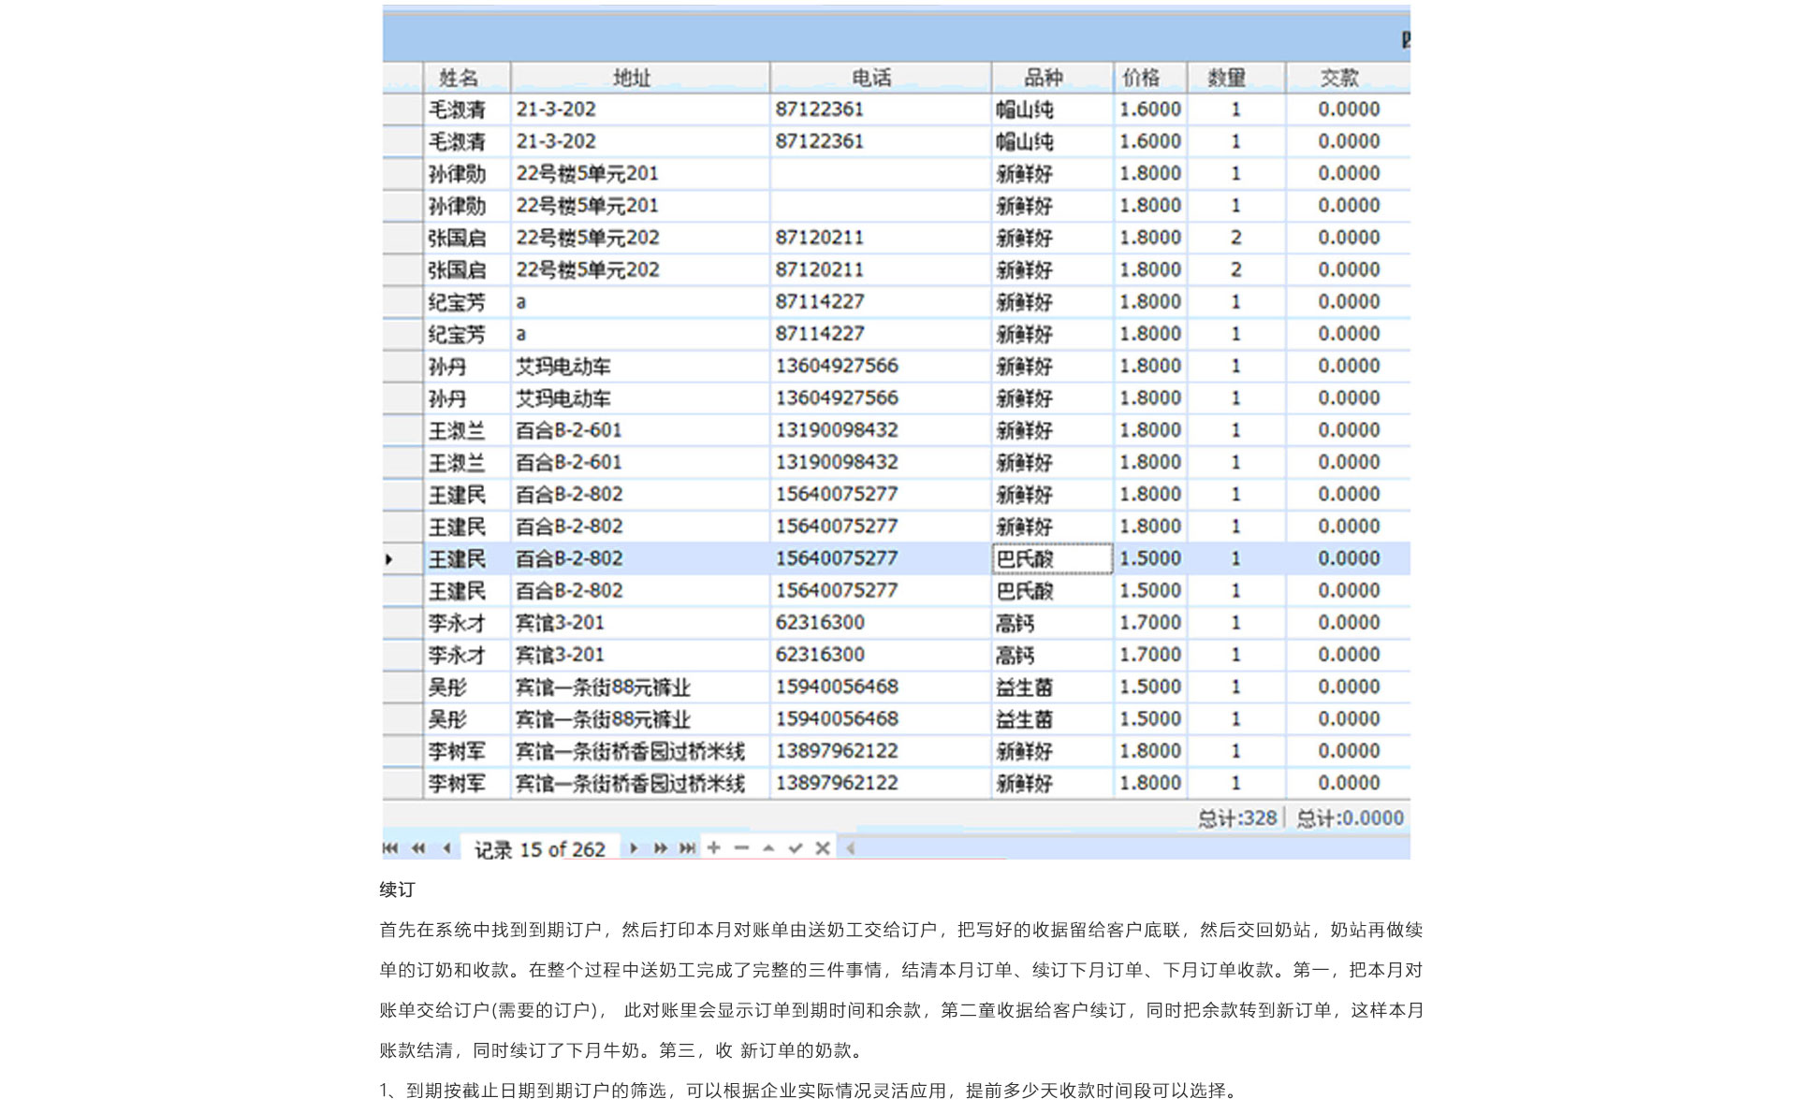
Task: Sort by the 价格 column header
Action: point(1150,78)
